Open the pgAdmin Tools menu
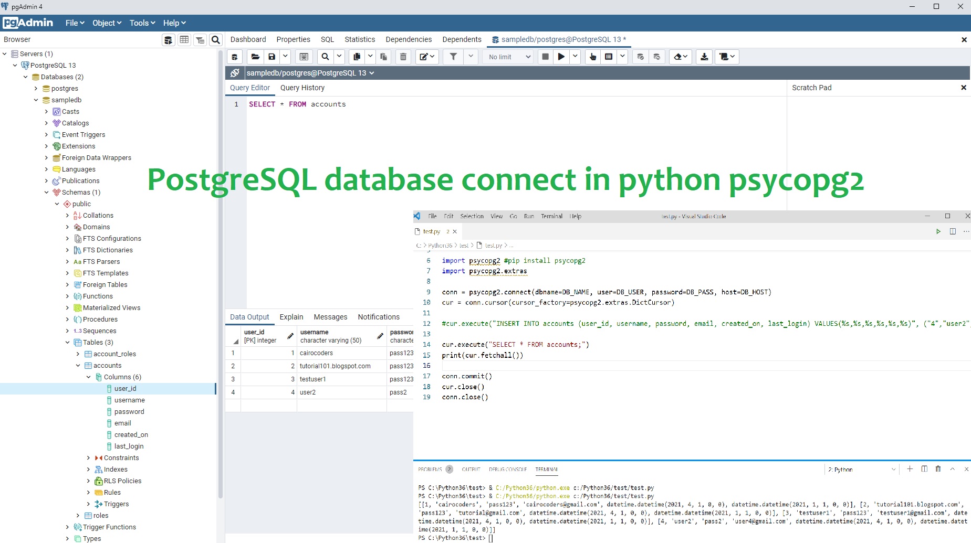 (142, 23)
